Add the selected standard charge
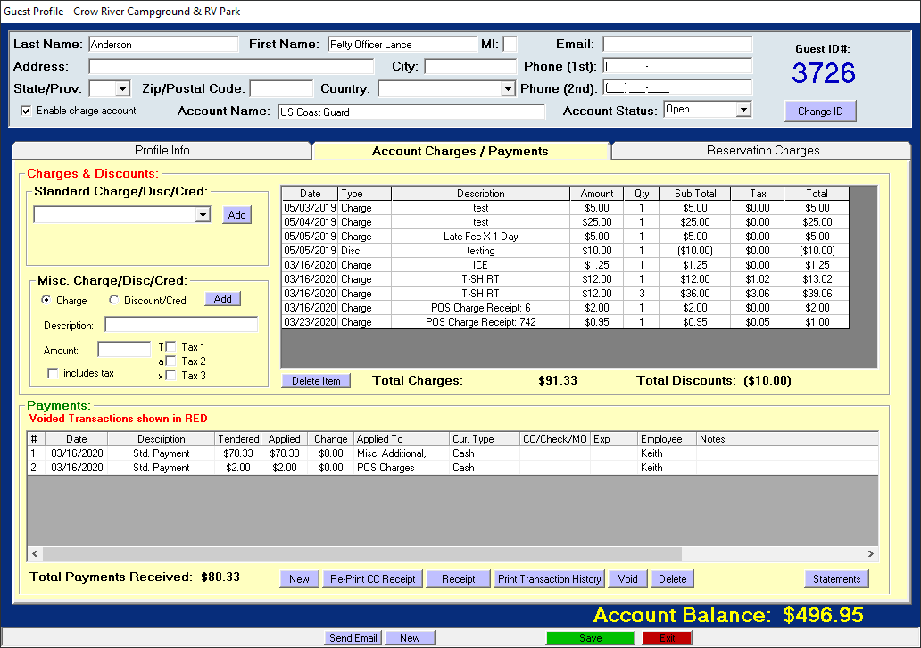 236,214
